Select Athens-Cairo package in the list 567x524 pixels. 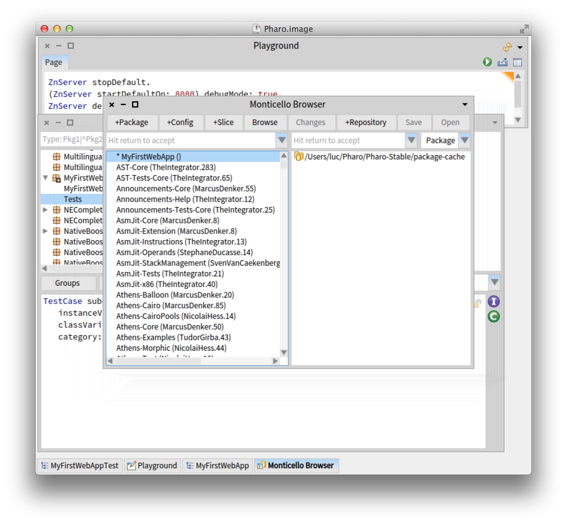click(171, 305)
